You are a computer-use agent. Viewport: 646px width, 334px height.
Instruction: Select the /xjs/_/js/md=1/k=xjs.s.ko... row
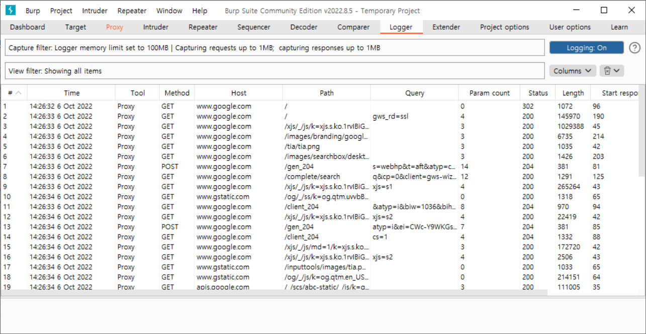[320, 247]
